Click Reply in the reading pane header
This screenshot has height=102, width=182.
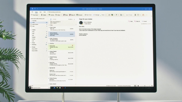click(131, 22)
